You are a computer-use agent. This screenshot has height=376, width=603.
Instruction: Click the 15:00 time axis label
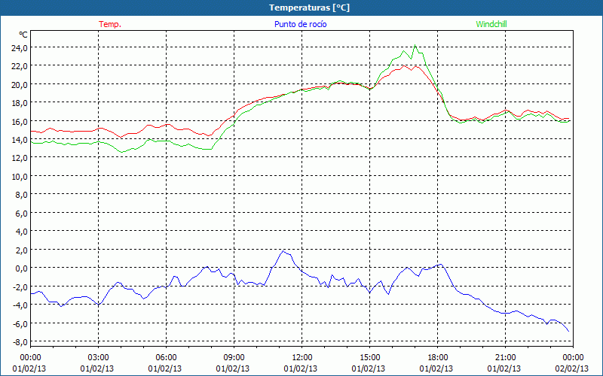pos(369,358)
